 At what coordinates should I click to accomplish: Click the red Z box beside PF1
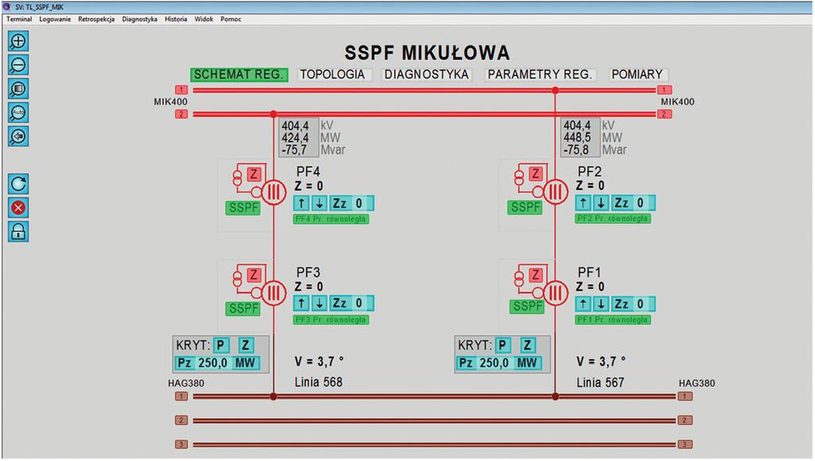536,275
